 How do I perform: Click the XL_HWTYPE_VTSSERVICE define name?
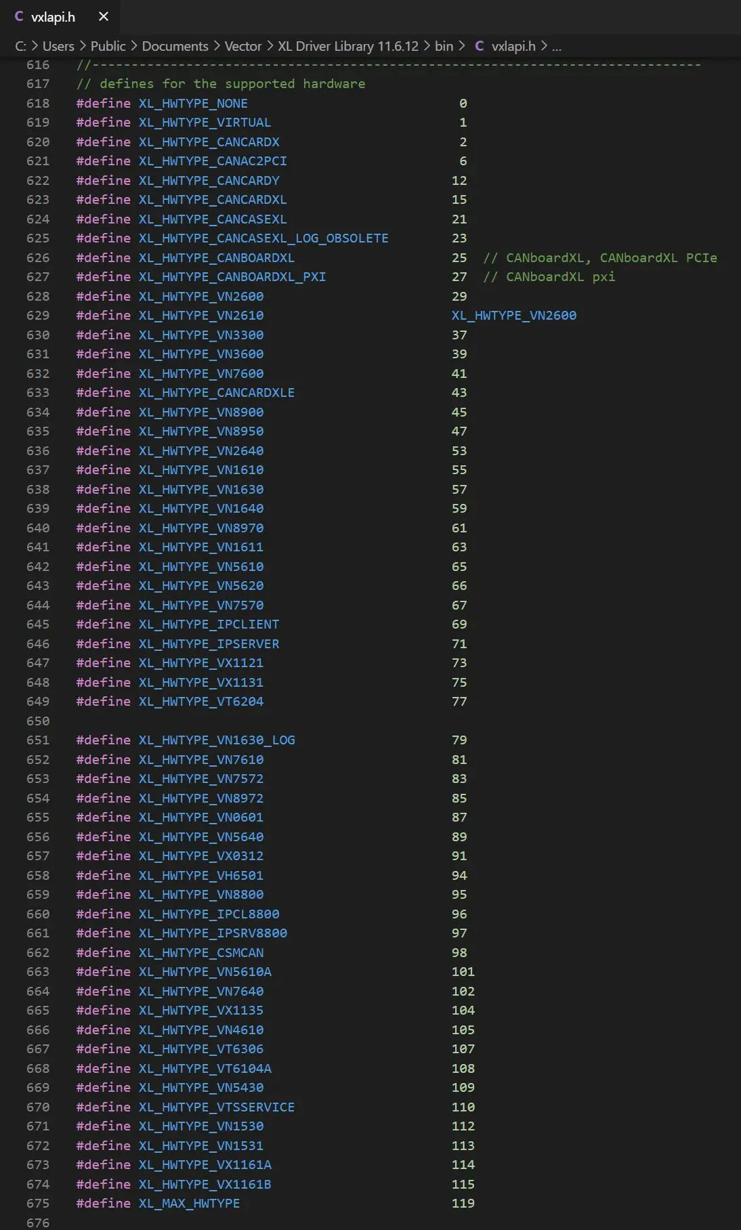[x=217, y=1107]
